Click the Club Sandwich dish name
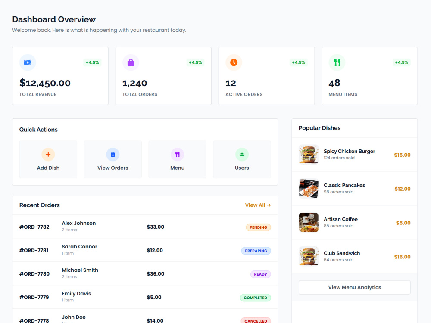 pyautogui.click(x=342, y=253)
